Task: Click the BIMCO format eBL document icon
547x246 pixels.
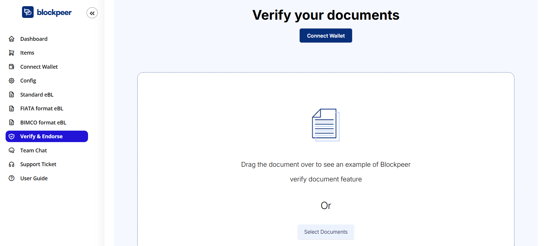Action: click(x=11, y=122)
